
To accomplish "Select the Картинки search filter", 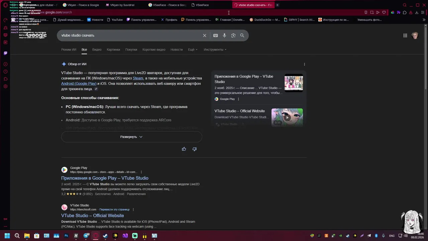I will coord(113,50).
